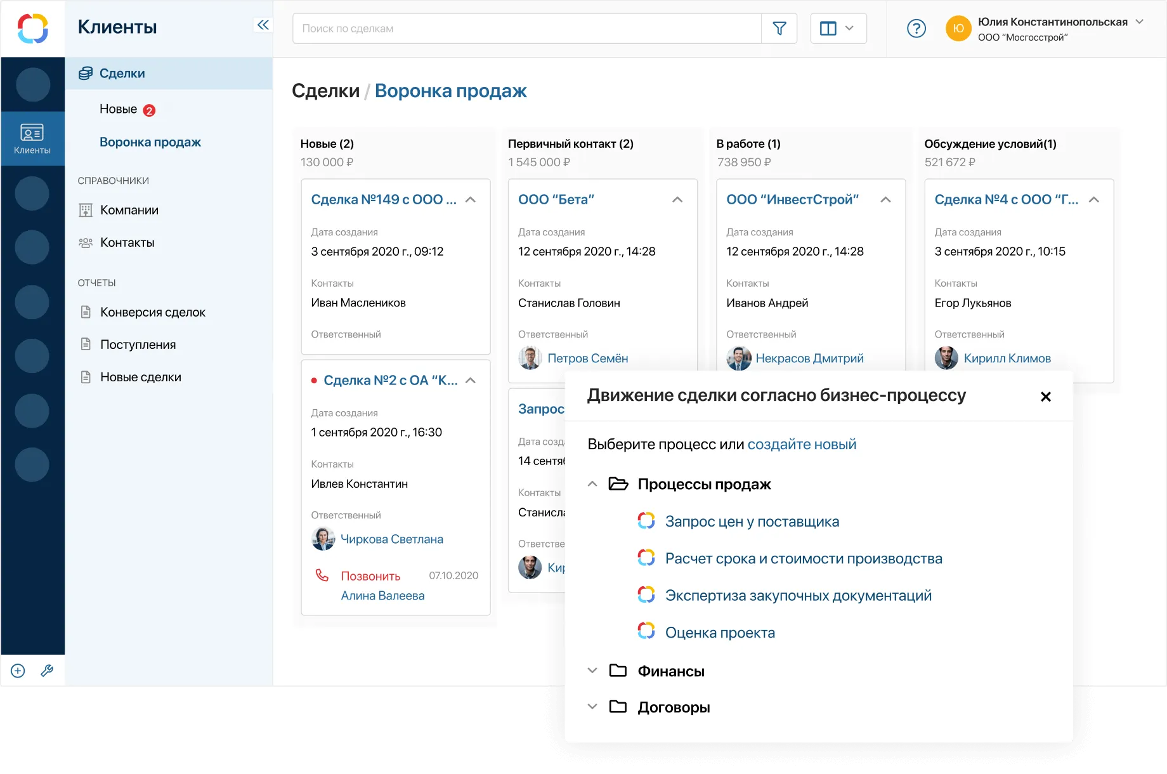
Task: Open Воронка продаж from the menu
Action: 150,141
